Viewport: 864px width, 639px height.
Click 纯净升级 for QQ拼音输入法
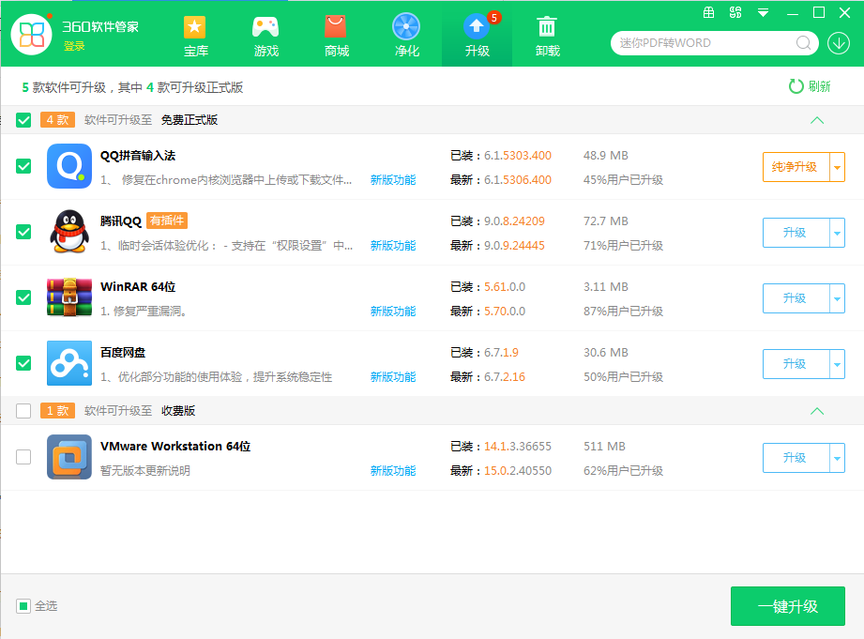(x=796, y=167)
